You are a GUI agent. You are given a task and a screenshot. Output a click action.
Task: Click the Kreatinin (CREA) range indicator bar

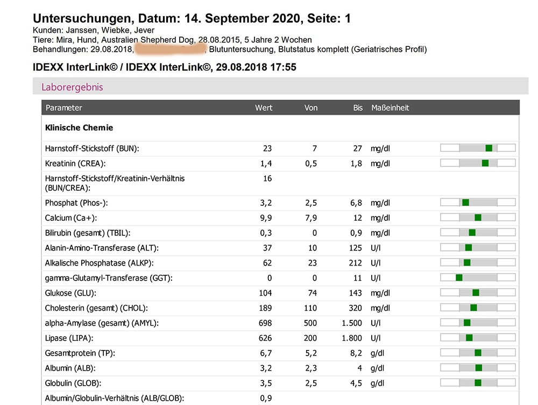pyautogui.click(x=478, y=163)
